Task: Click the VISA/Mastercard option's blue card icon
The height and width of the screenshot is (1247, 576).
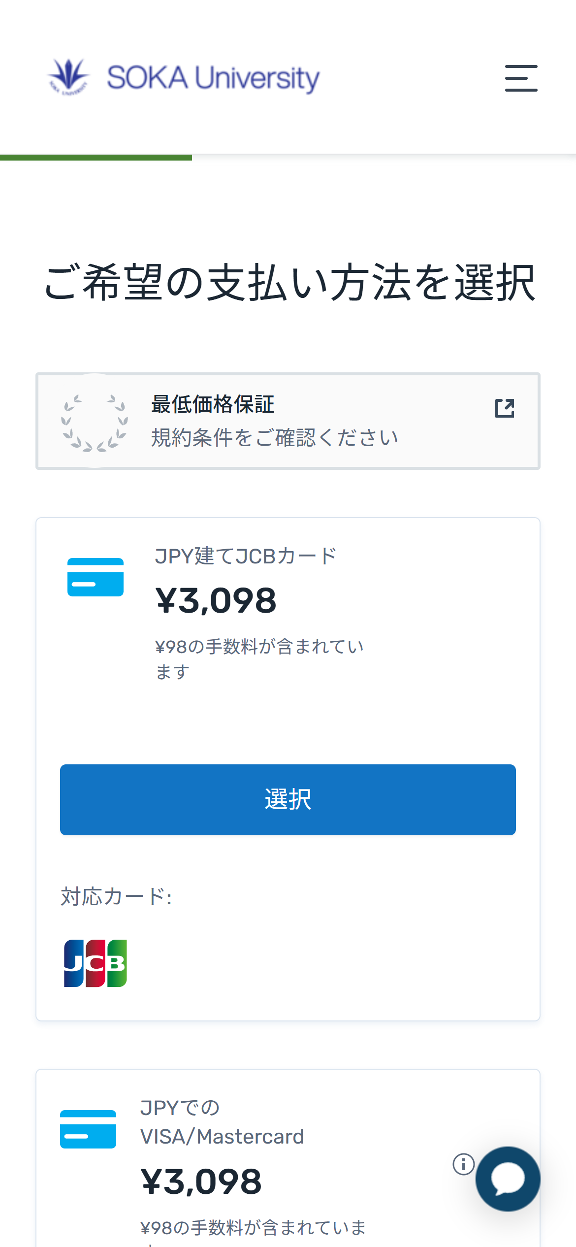Action: 88,1129
